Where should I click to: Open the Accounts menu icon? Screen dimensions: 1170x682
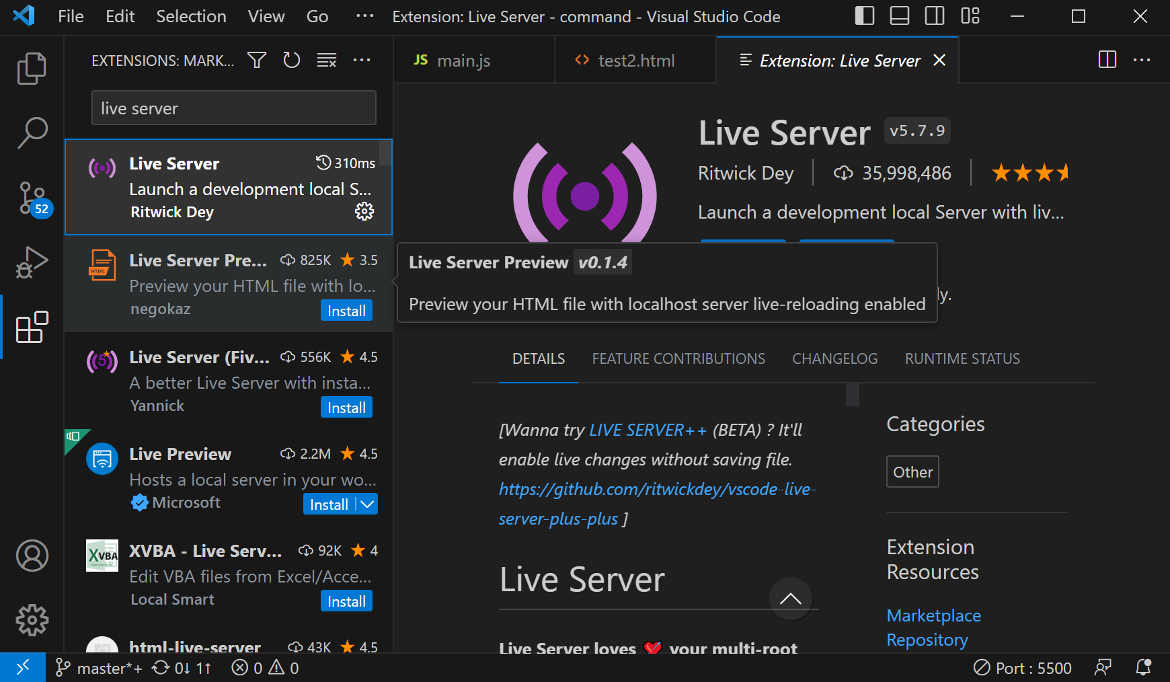(32, 556)
